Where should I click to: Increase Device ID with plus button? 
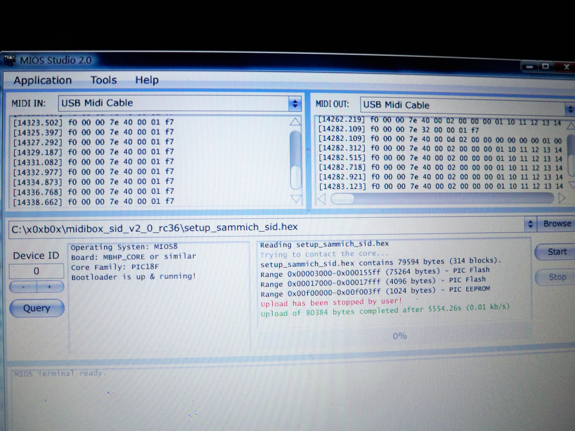(50, 287)
